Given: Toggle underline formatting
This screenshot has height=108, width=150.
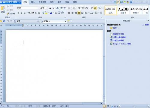Looking at the screenshot, I should pyautogui.click(x=25, y=13).
